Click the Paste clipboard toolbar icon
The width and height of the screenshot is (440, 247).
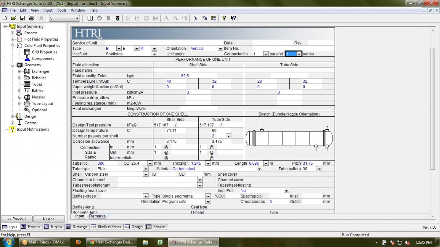coord(213,18)
